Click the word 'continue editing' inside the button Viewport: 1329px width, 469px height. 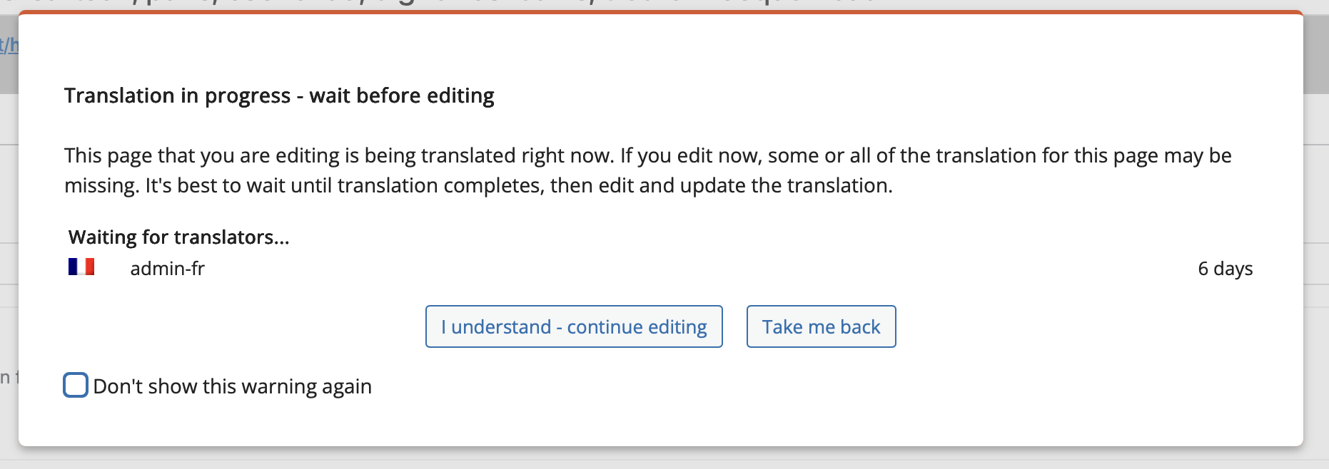637,326
